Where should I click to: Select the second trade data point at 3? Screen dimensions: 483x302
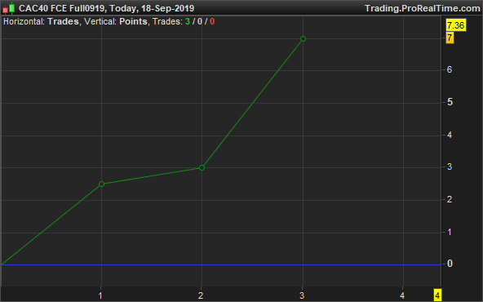tap(202, 167)
